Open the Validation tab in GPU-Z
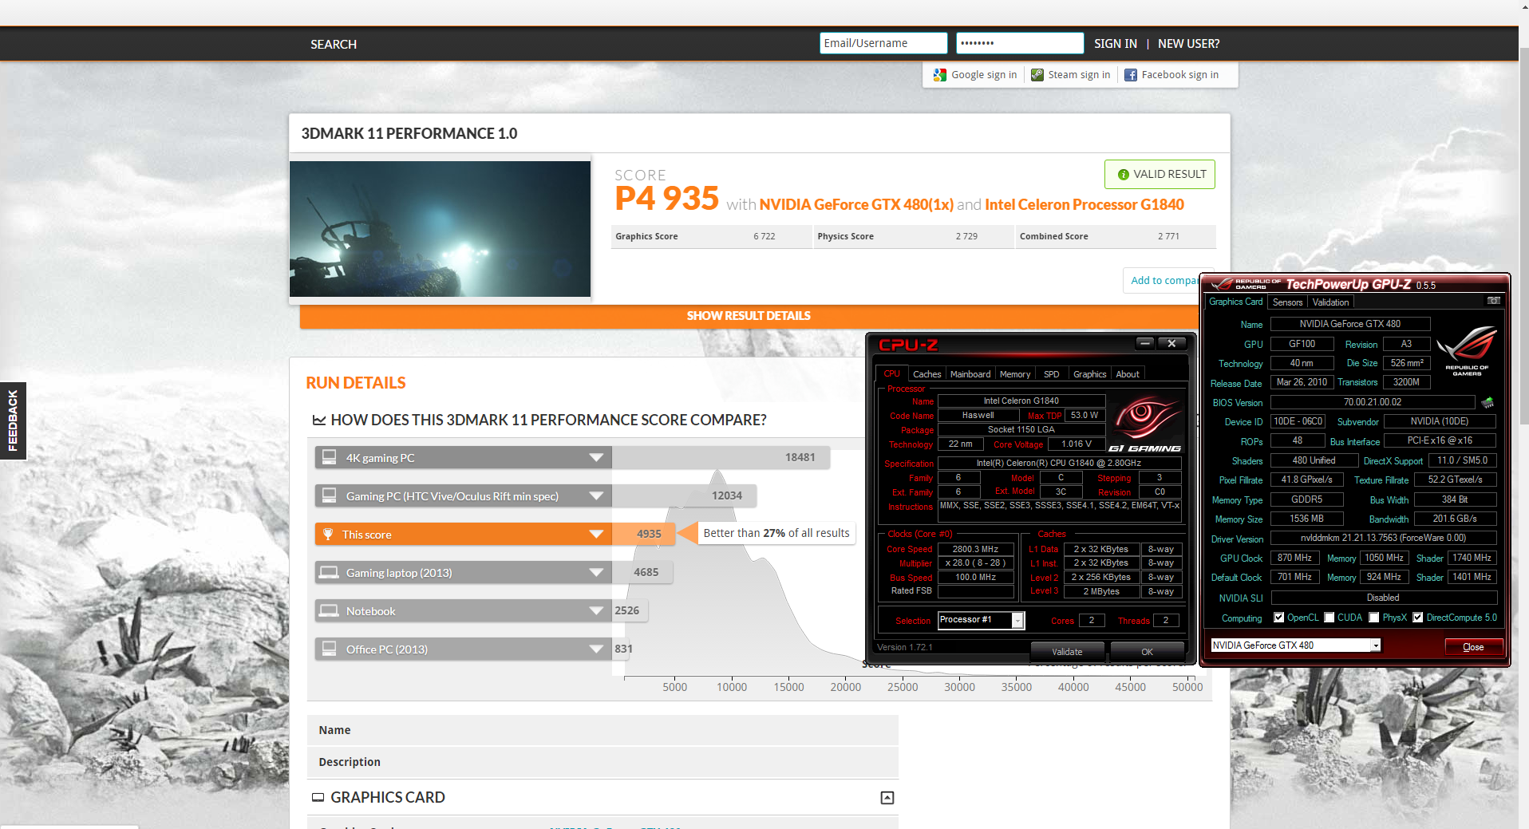1529x829 pixels. pyautogui.click(x=1330, y=302)
